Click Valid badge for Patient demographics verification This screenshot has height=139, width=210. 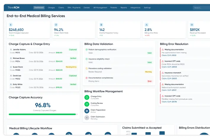[149, 53]
